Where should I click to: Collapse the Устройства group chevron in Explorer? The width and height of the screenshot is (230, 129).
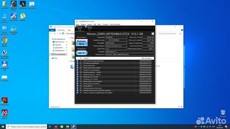tap(69, 61)
